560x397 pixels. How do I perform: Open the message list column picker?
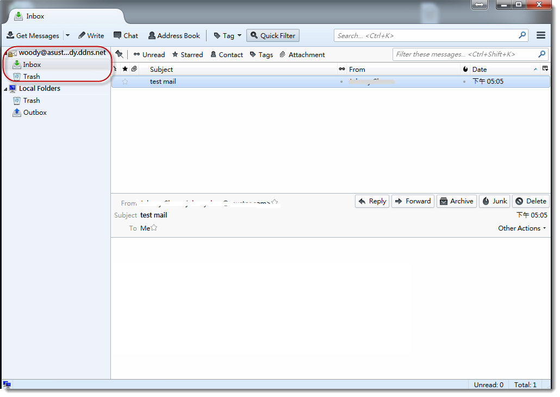pos(545,69)
